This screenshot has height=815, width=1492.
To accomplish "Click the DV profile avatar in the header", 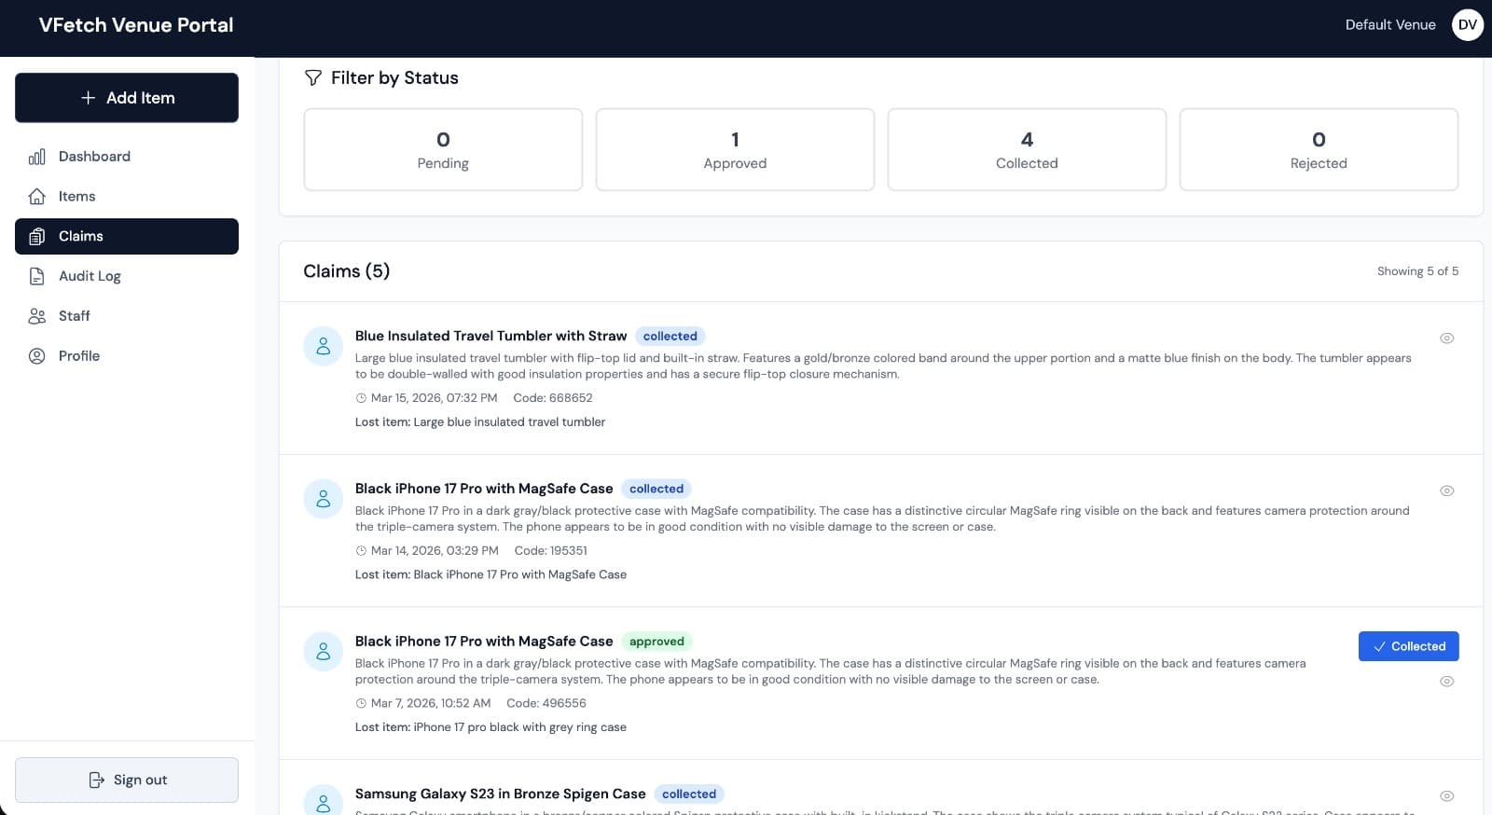I will 1467,25.
